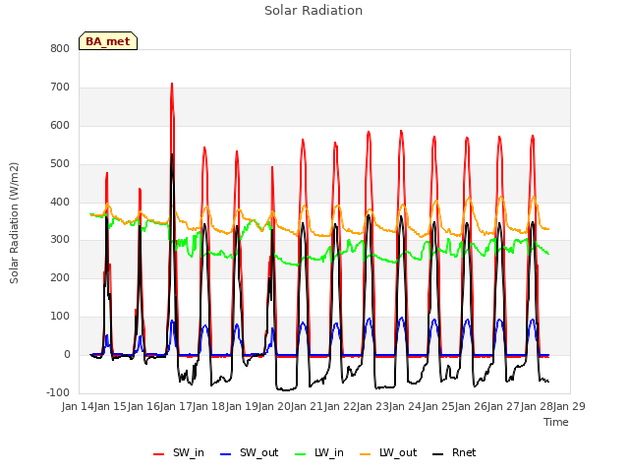Click the orange LW_out legend color marker

click(366, 454)
